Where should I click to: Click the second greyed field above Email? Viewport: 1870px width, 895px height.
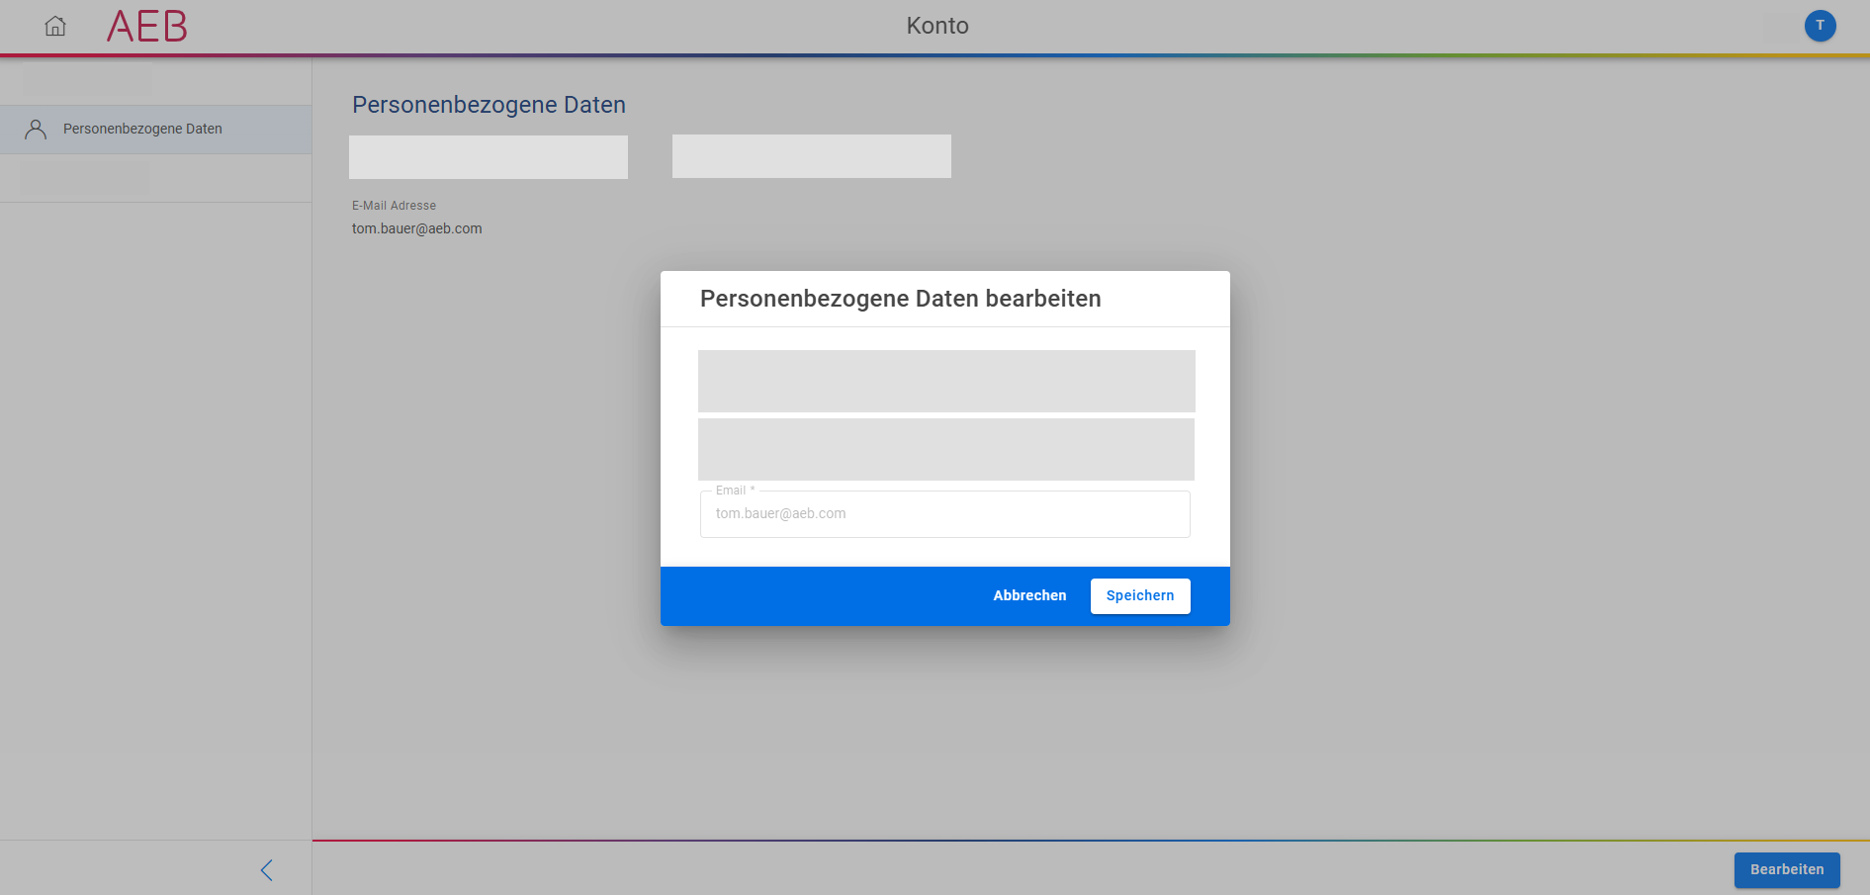(x=946, y=449)
